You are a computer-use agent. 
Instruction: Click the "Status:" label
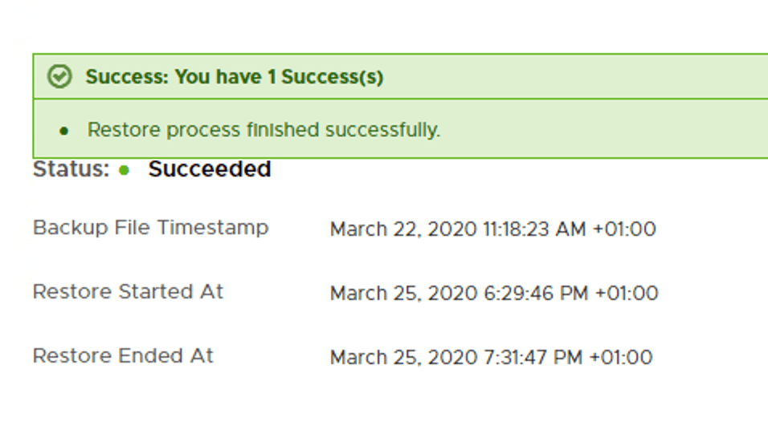(x=70, y=169)
